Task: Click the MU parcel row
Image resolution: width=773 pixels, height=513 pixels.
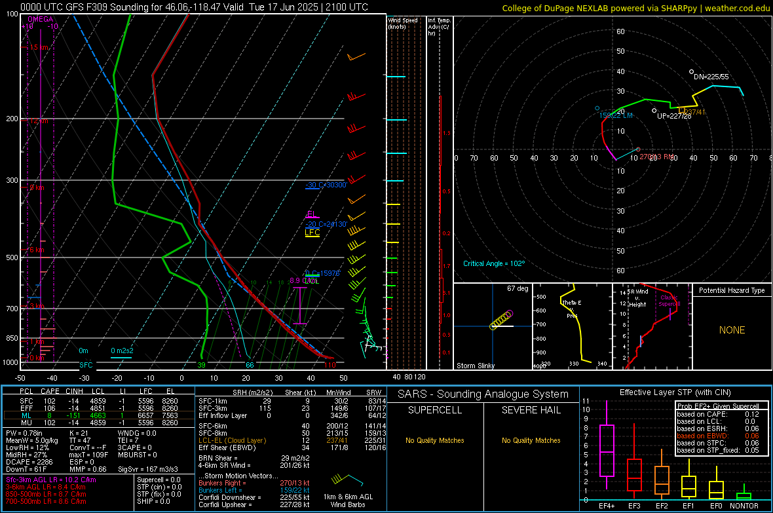Action: (99, 422)
